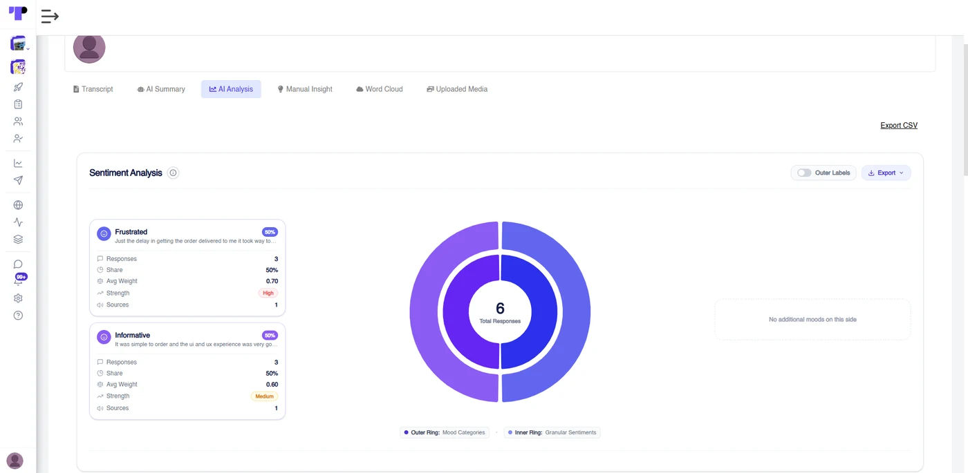
Task: Enable the Outer Labels toggle
Action: click(x=804, y=173)
